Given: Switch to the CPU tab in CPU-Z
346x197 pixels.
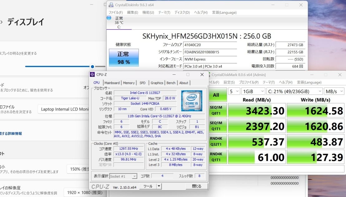Looking at the screenshot, I should click(x=97, y=82).
